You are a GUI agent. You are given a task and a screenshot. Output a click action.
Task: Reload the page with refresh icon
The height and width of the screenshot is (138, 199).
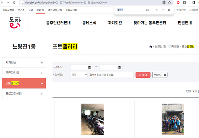click(x=14, y=2)
